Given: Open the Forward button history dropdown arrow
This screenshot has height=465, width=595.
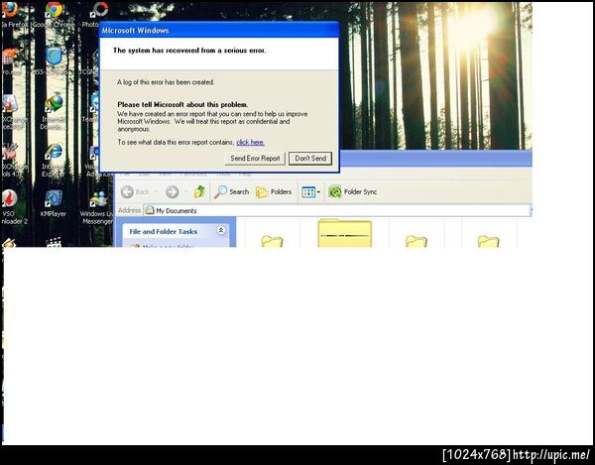Looking at the screenshot, I should click(x=185, y=192).
